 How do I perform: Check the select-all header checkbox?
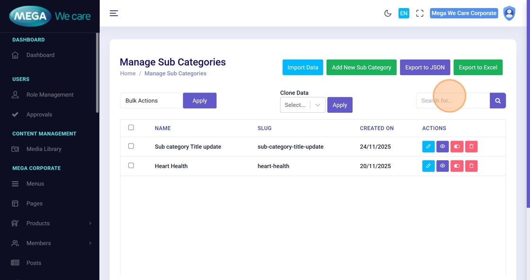point(131,127)
